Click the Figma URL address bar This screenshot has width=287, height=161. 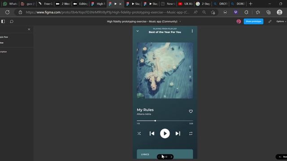pyautogui.click(x=108, y=12)
